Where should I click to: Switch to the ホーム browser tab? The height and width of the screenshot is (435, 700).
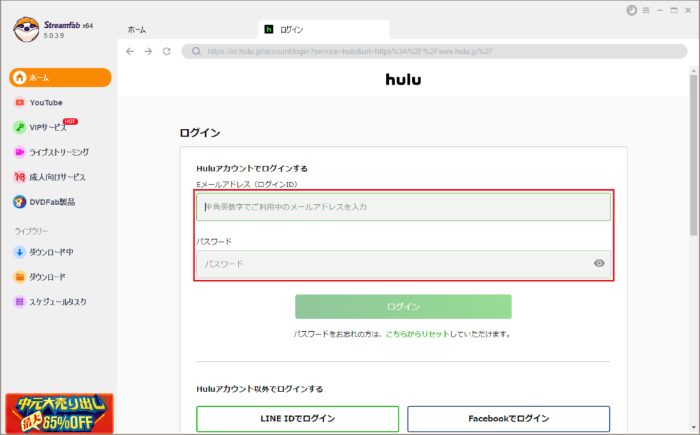137,30
